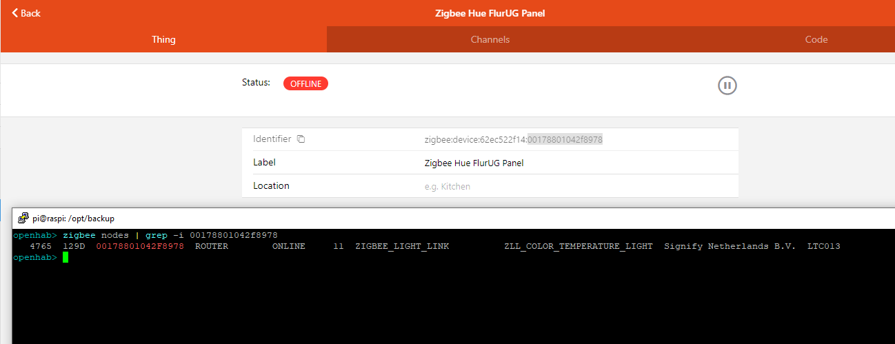Click the zigbee nodes grep command line
The height and width of the screenshot is (344, 895).
click(x=170, y=235)
